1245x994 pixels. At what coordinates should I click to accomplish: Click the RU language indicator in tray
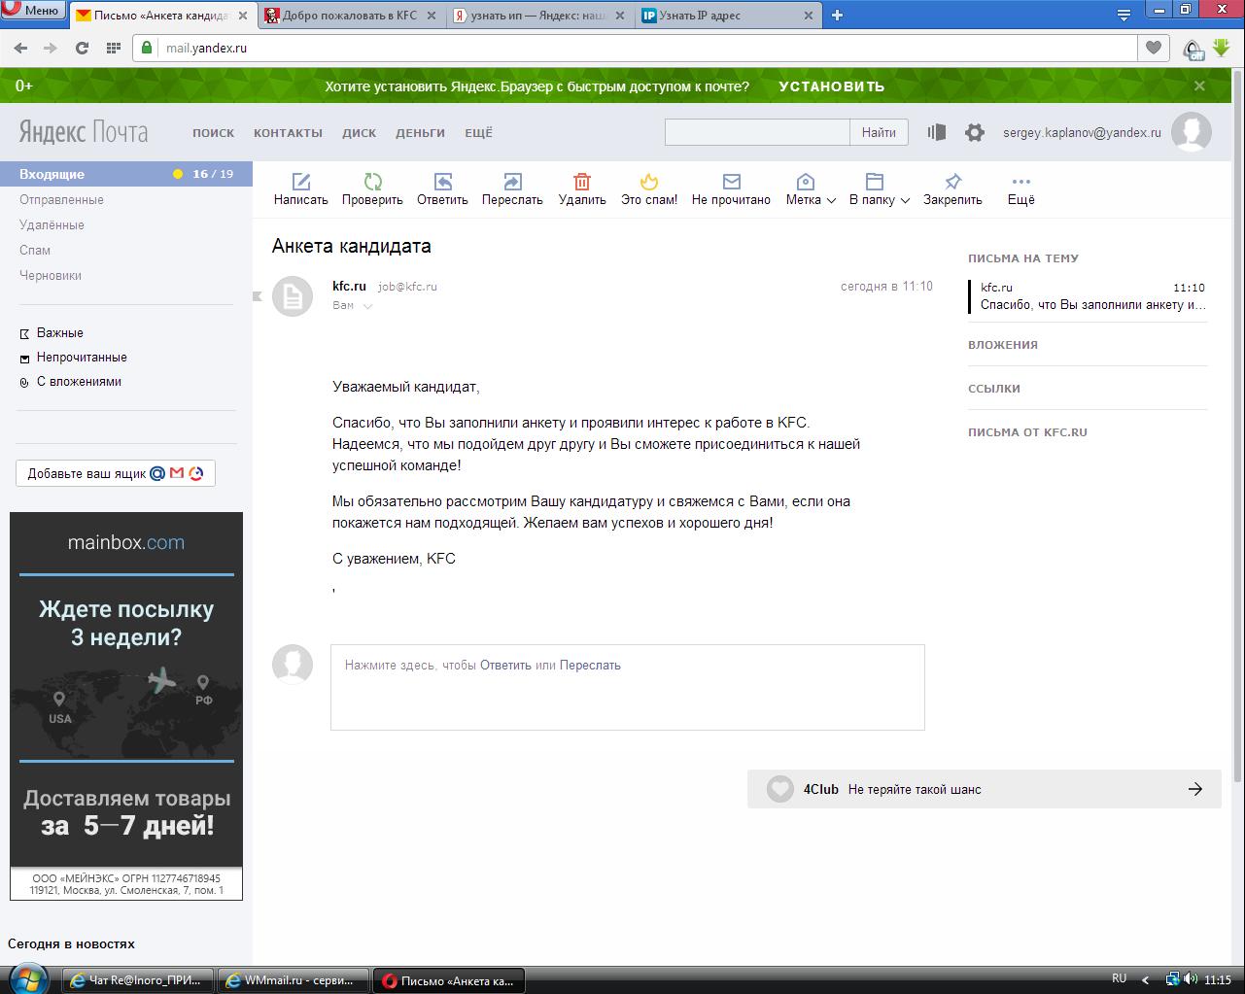click(x=1120, y=978)
